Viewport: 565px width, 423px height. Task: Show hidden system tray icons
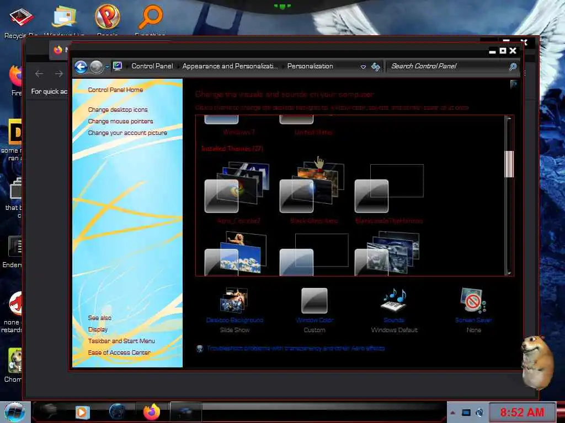[x=452, y=413]
